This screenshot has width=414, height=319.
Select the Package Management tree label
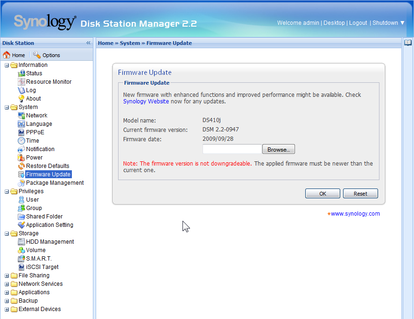55,183
